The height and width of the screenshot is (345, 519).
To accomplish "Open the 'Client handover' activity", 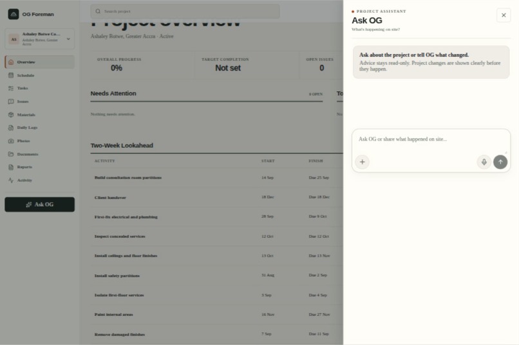I will tap(110, 197).
